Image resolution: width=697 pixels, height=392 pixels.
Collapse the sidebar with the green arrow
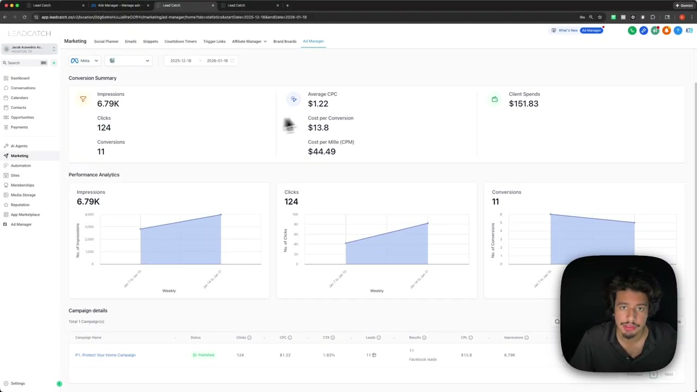click(x=59, y=384)
